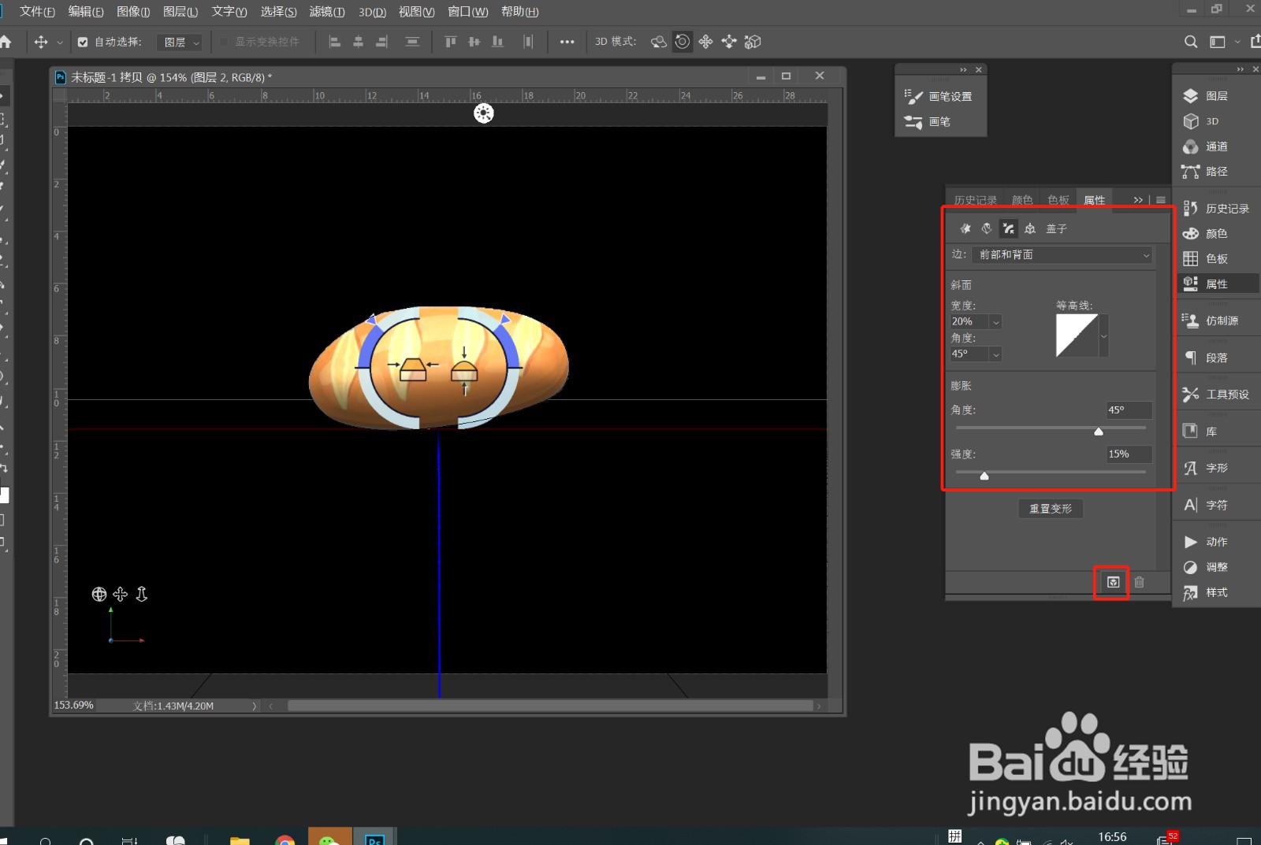Open the Tool Presets (工具预设) panel

click(x=1216, y=395)
